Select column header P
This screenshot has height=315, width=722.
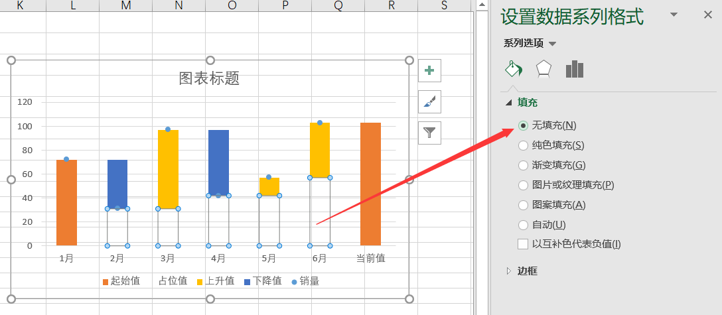(x=285, y=5)
